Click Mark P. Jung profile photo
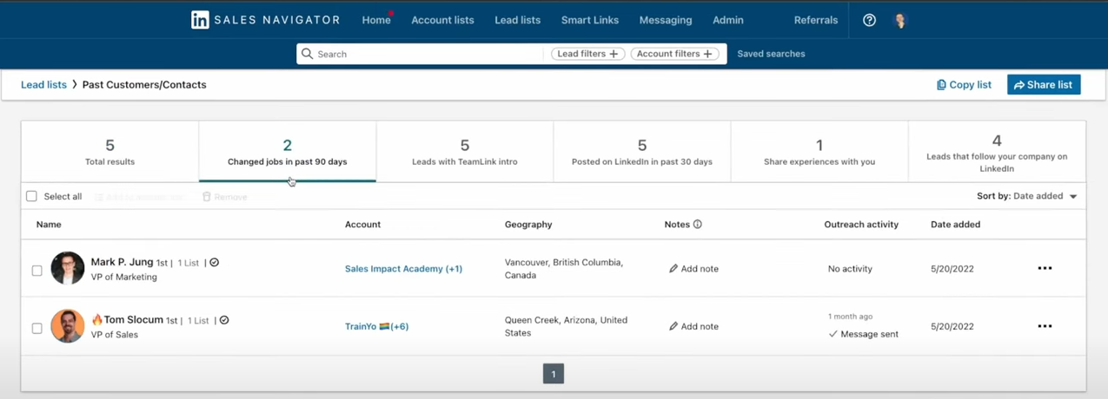Viewport: 1108px width, 399px height. (68, 269)
